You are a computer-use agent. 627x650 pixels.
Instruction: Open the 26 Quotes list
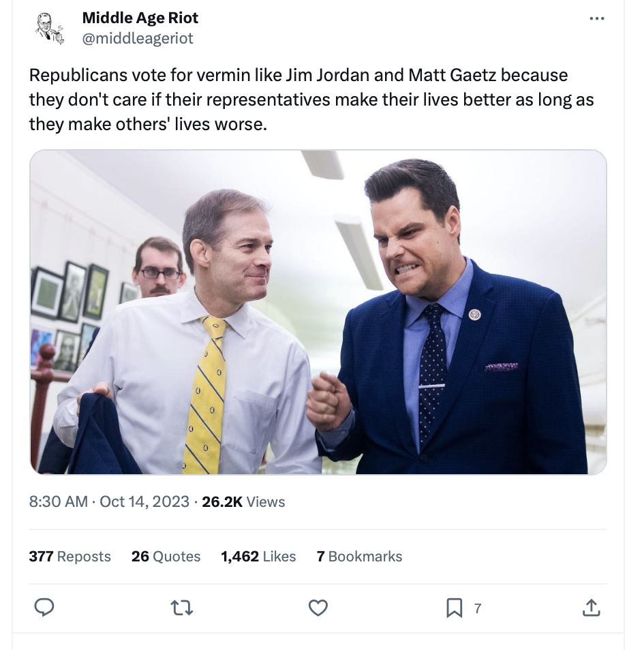166,556
